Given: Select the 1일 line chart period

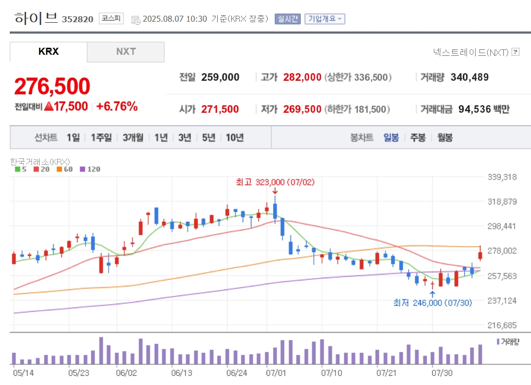Looking at the screenshot, I should (x=73, y=137).
